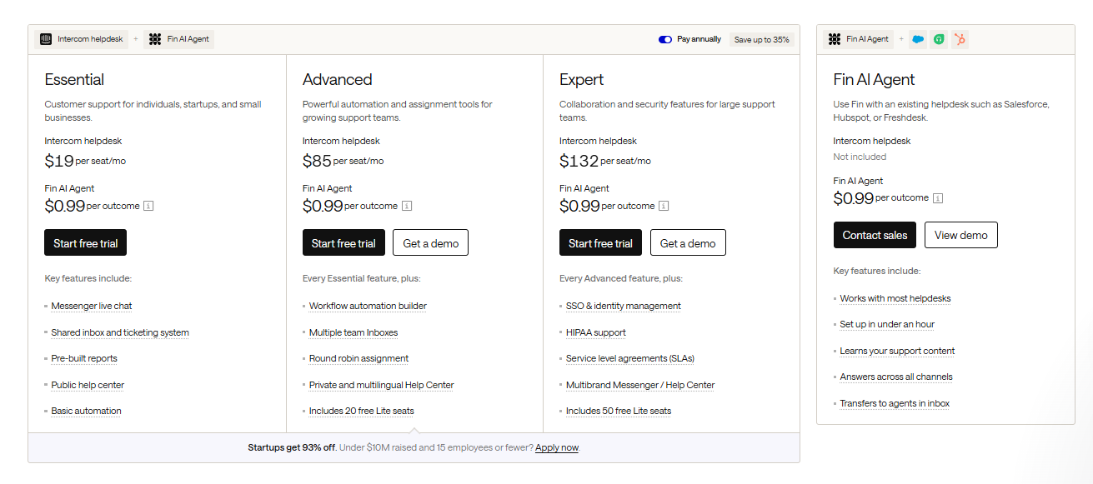Click the $85 per seat price
The image size is (1093, 484).
[343, 161]
